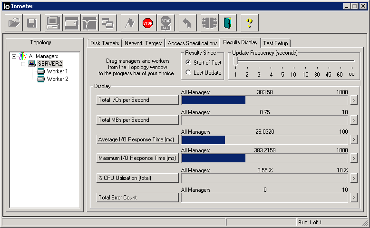Click the Reset Workers arrow icon
Image resolution: width=370 pixels, height=228 pixels.
pos(187,22)
